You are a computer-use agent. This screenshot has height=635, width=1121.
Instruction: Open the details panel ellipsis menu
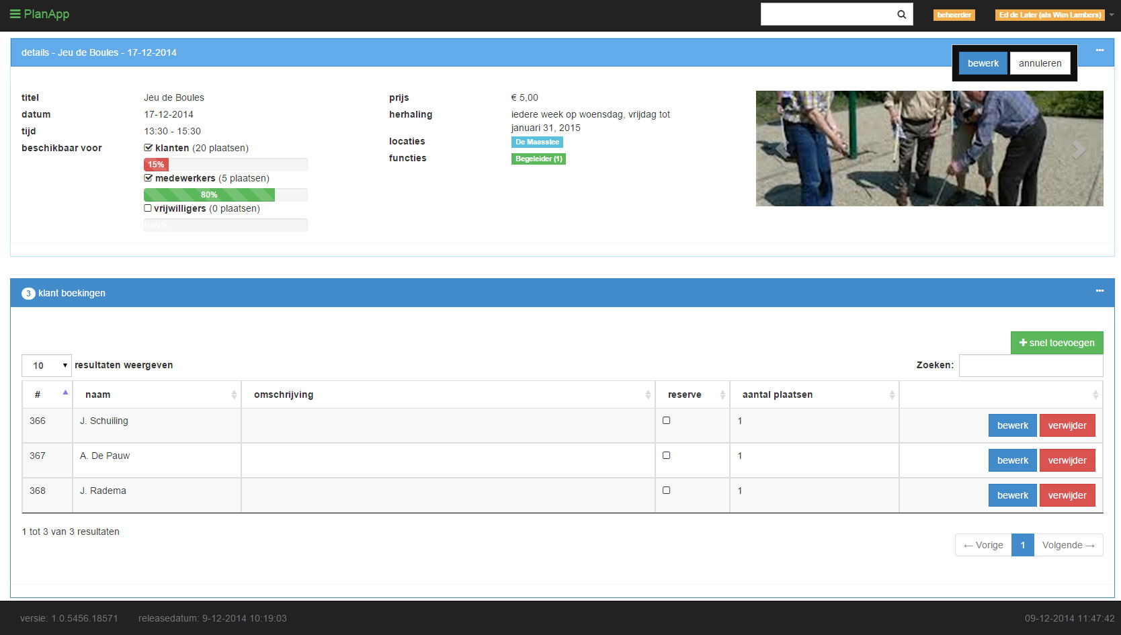click(x=1099, y=50)
